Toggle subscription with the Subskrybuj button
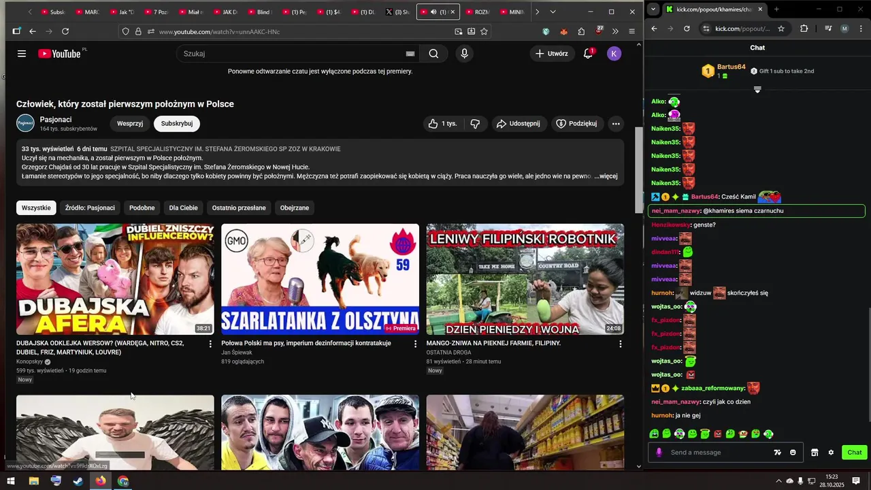This screenshot has height=490, width=871. click(177, 123)
